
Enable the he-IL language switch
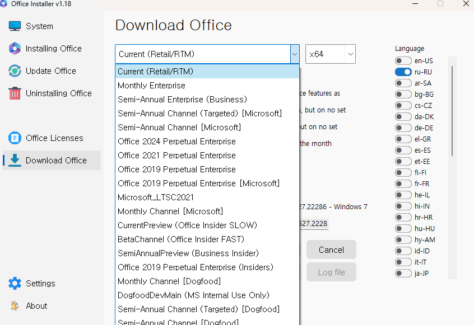(x=403, y=195)
